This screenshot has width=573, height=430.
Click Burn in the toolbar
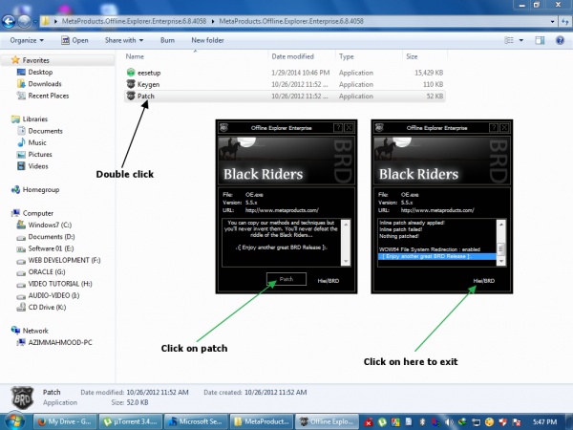(x=167, y=40)
